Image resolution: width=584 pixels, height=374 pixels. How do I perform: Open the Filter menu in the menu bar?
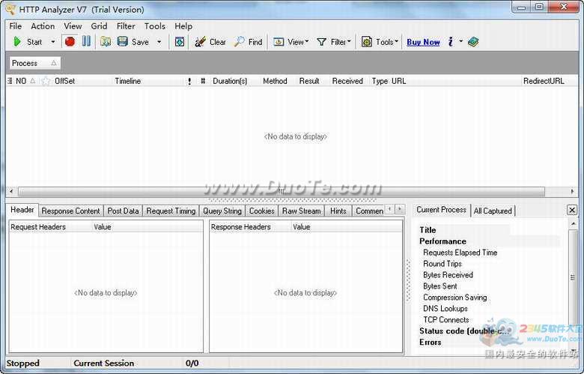click(126, 26)
